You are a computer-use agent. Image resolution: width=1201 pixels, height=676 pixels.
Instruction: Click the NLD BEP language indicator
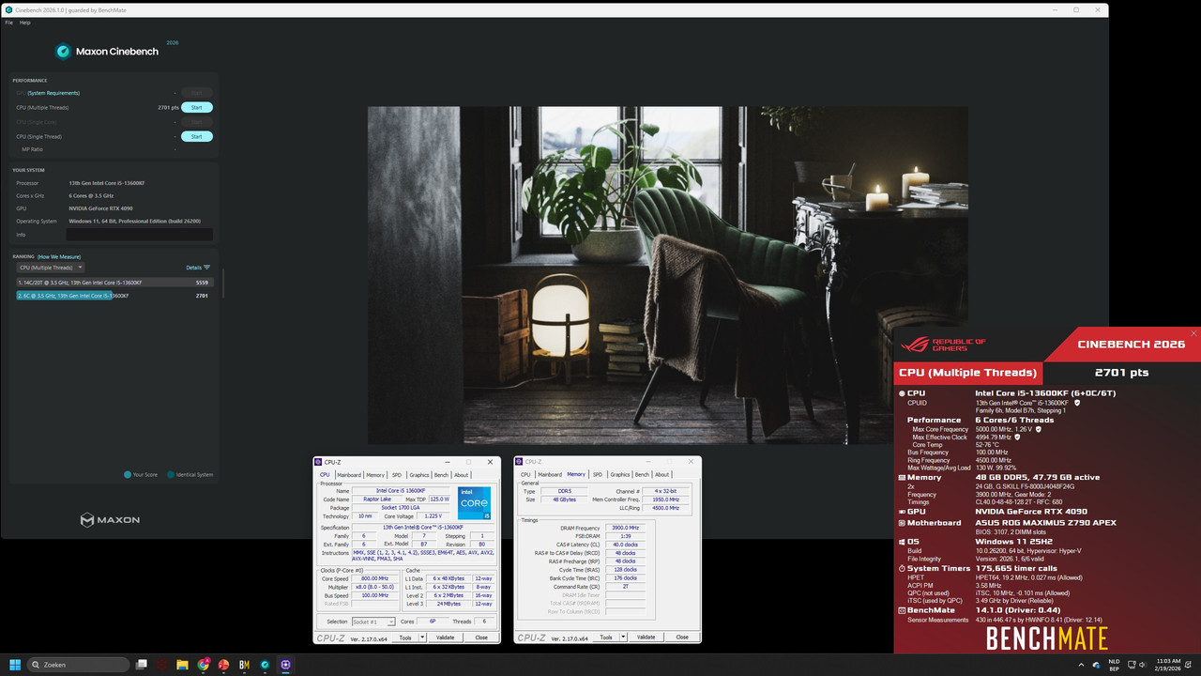click(x=1115, y=665)
